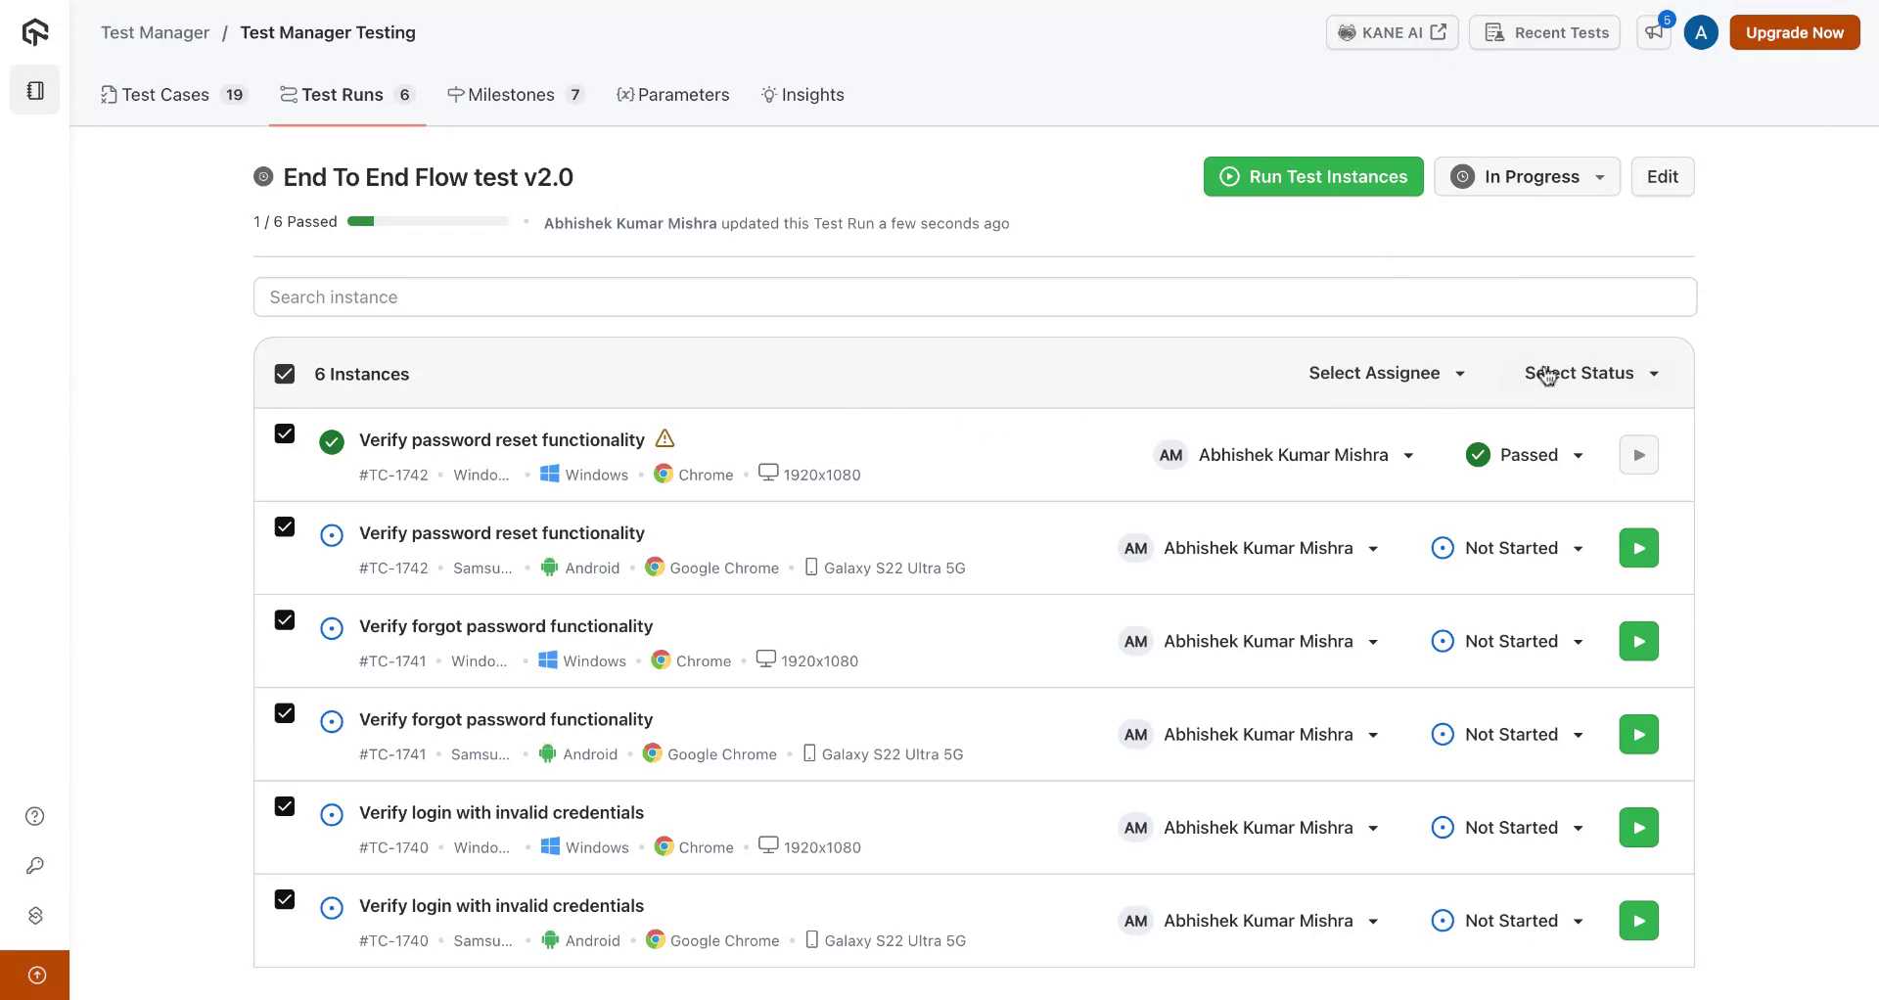Image resolution: width=1879 pixels, height=1000 pixels.
Task: Click the key icon in sidebar
Action: [x=35, y=866]
